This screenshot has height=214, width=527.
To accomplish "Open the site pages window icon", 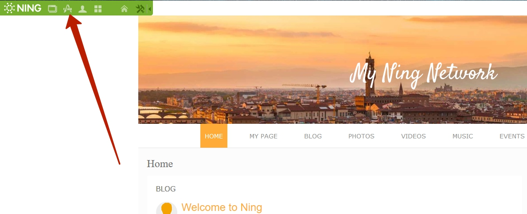I will (x=52, y=9).
